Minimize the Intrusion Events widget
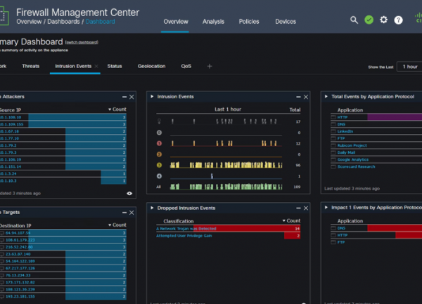The image size is (422, 304). pos(298,97)
